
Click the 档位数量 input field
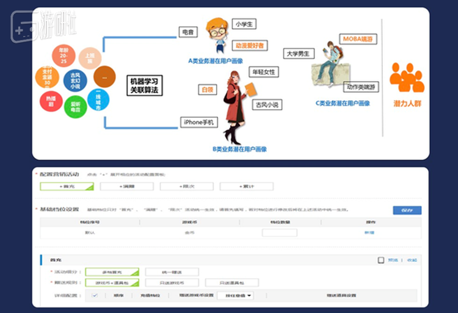coord(279,232)
